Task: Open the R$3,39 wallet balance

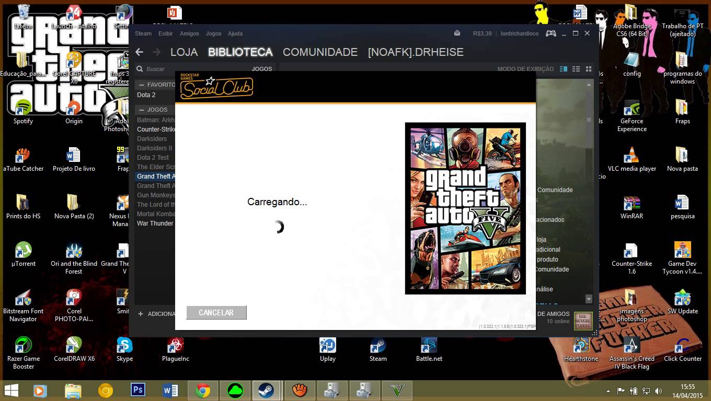Action: coord(482,33)
